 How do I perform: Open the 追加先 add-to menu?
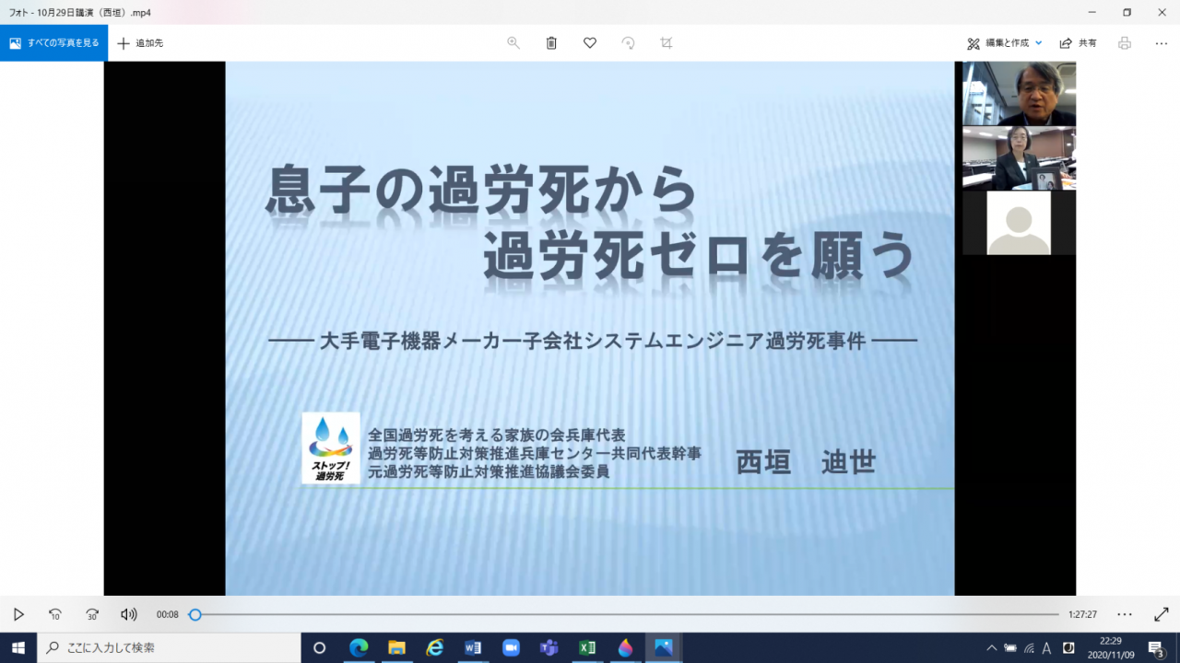click(140, 43)
